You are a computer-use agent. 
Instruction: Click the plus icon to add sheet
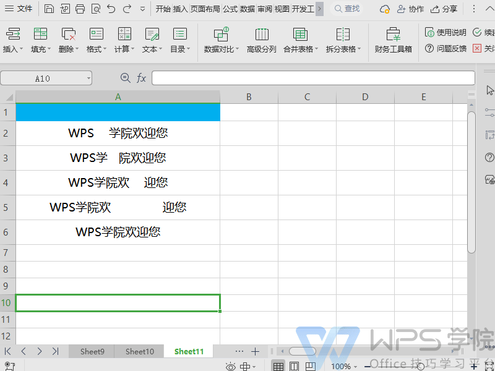point(255,351)
